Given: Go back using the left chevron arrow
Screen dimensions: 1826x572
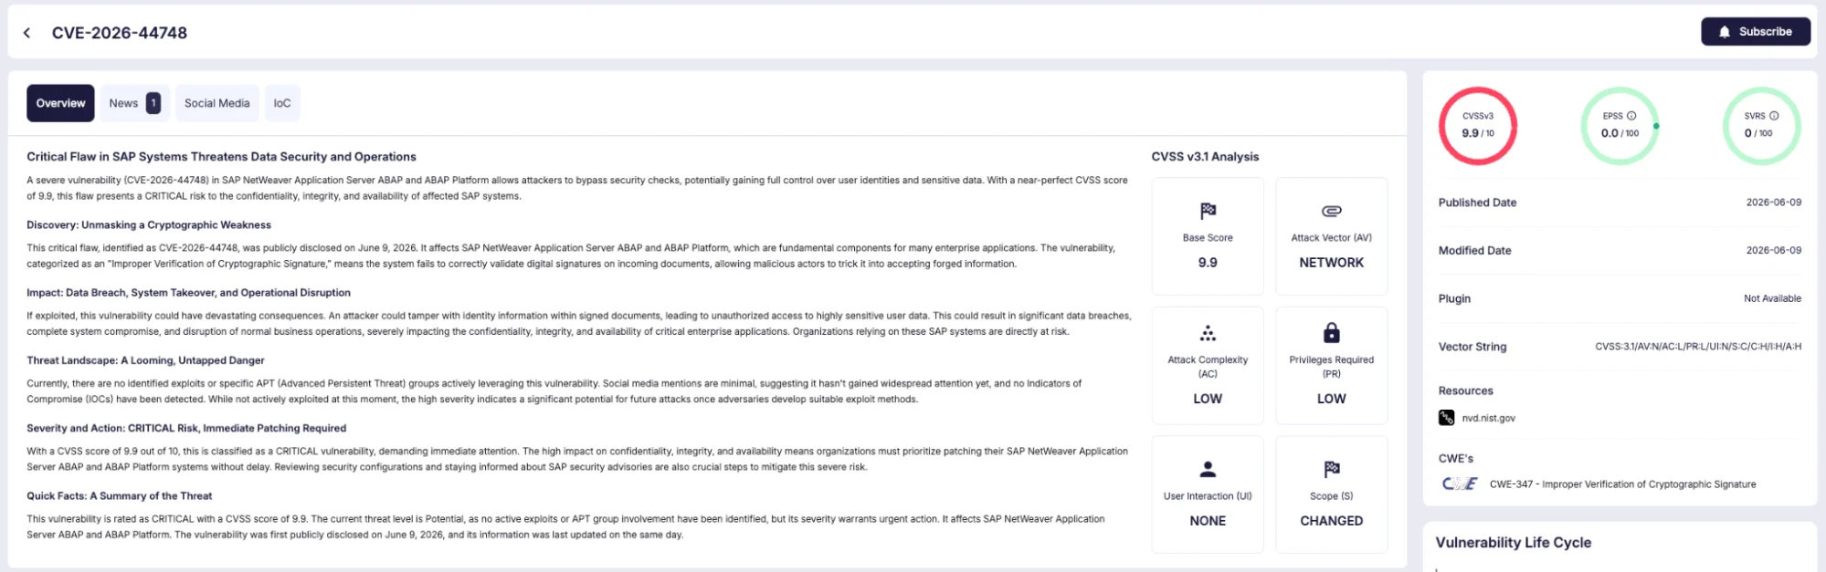Looking at the screenshot, I should 26,33.
